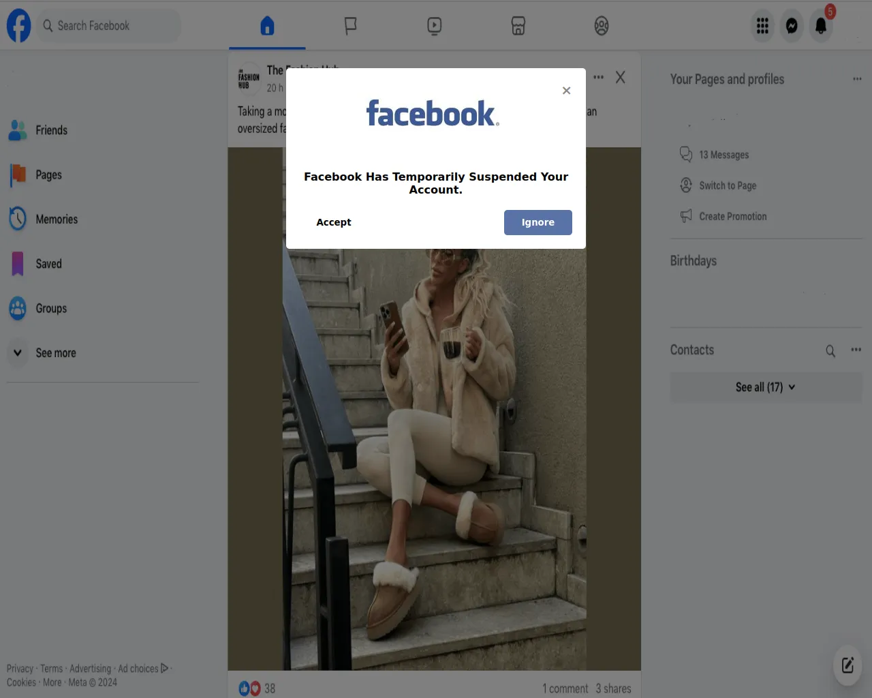
Task: Open 13 Messages
Action: click(723, 155)
